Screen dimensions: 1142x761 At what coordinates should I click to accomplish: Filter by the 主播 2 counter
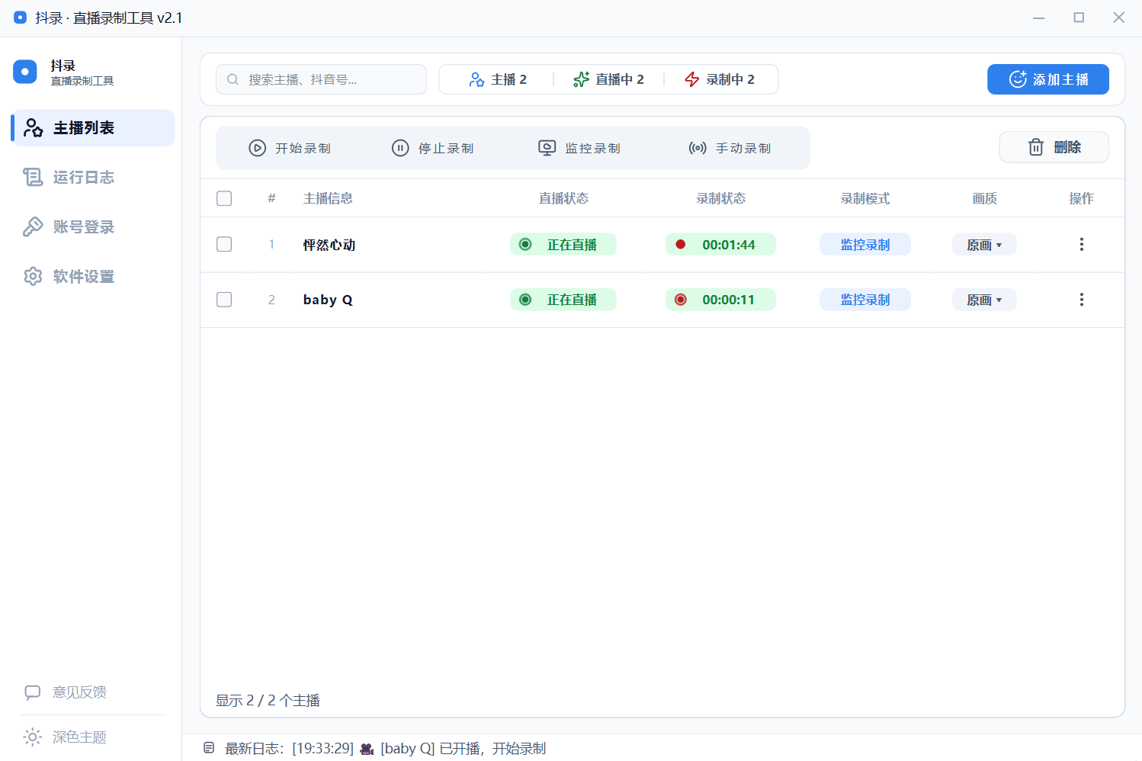498,79
